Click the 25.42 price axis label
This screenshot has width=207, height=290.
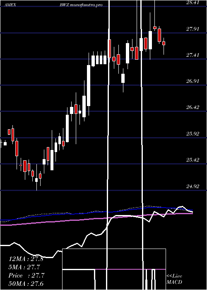coord(193,159)
